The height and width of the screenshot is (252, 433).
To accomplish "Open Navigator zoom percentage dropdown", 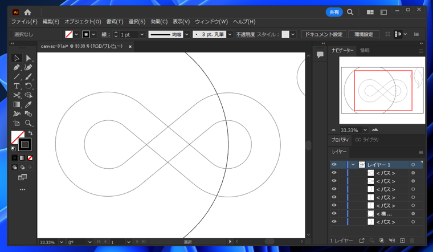I will pos(365,130).
